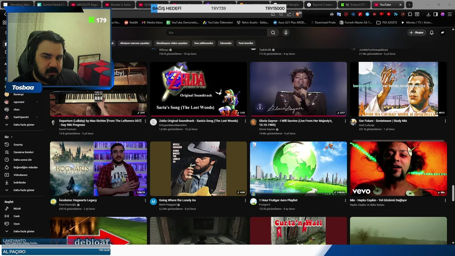Screen dimensions: 455x256
Task: Open the Dost Kayaoğlu channel avatar
Action: [x=53, y=202]
